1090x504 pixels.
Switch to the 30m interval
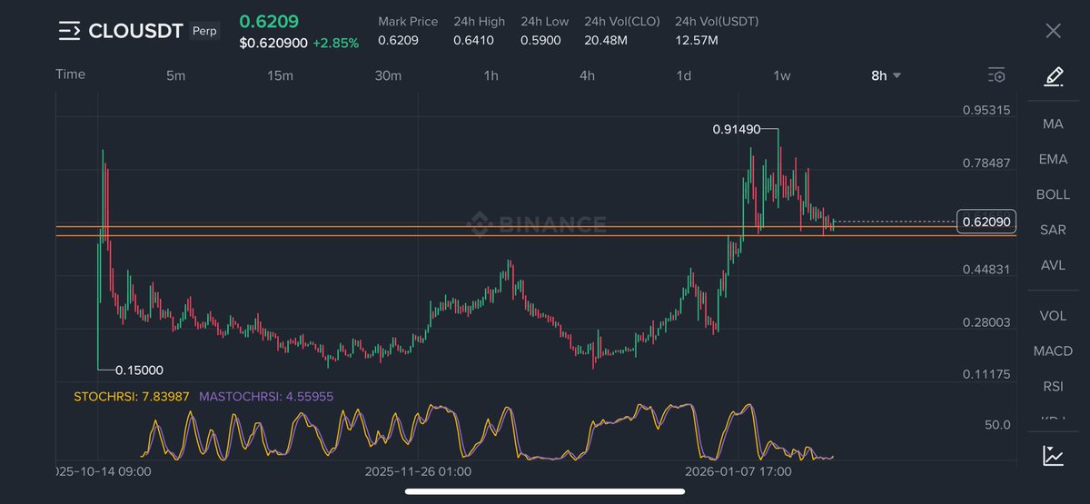click(388, 75)
